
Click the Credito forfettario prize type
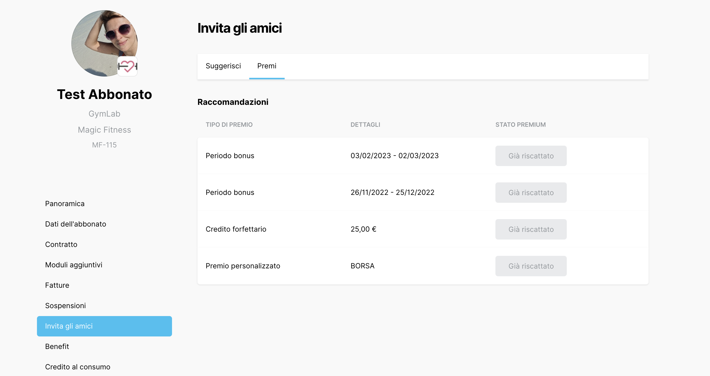236,229
